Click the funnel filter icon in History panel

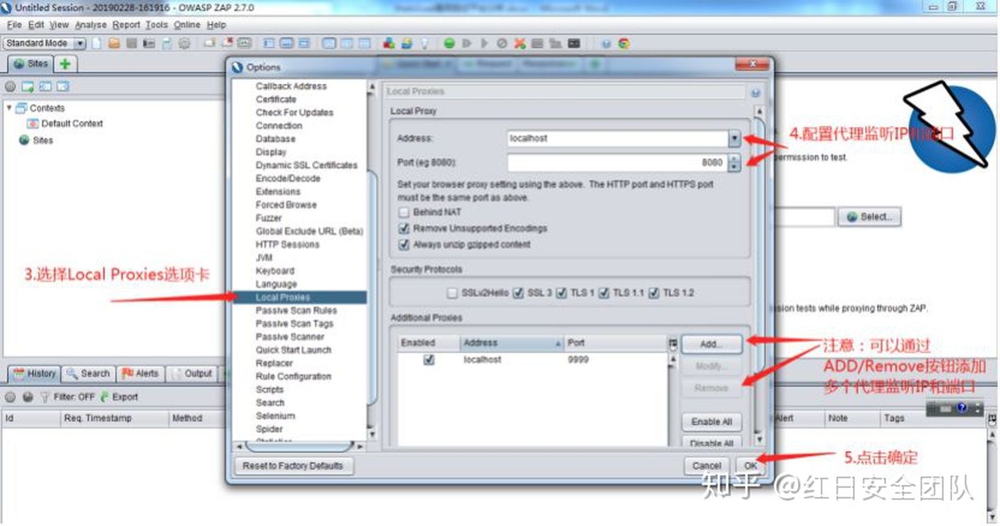[x=44, y=397]
